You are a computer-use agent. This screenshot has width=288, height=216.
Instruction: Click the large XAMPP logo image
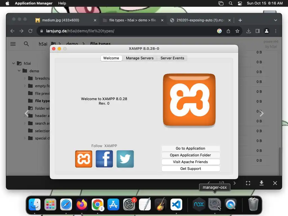189,100
